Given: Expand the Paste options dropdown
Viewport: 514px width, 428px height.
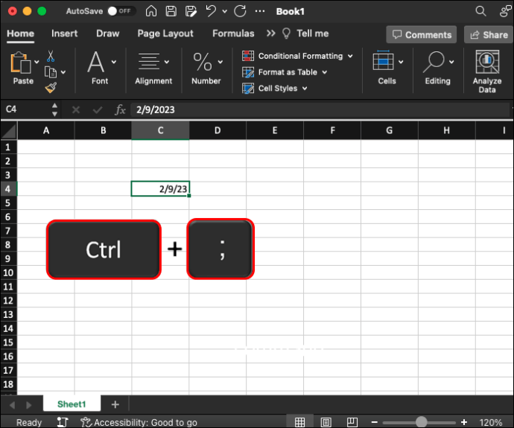Looking at the screenshot, I should pyautogui.click(x=37, y=62).
